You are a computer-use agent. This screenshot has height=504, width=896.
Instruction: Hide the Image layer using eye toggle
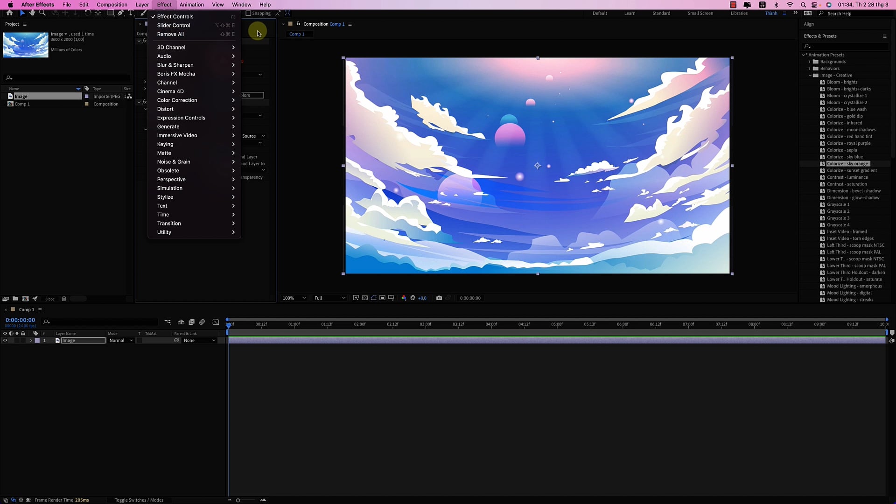click(5, 341)
